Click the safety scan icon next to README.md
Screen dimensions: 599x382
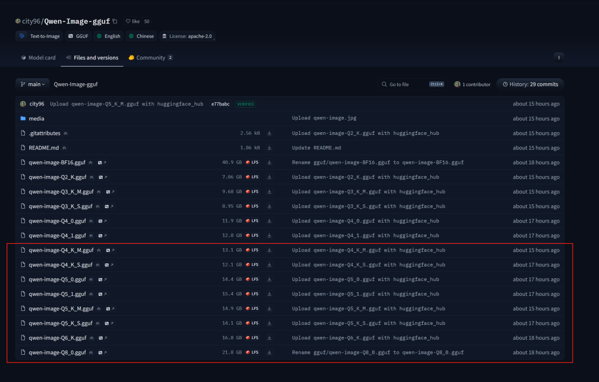64,148
